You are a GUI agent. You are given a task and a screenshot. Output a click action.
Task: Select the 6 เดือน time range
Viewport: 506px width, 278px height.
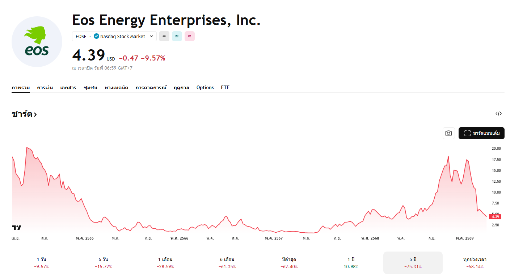(x=227, y=263)
